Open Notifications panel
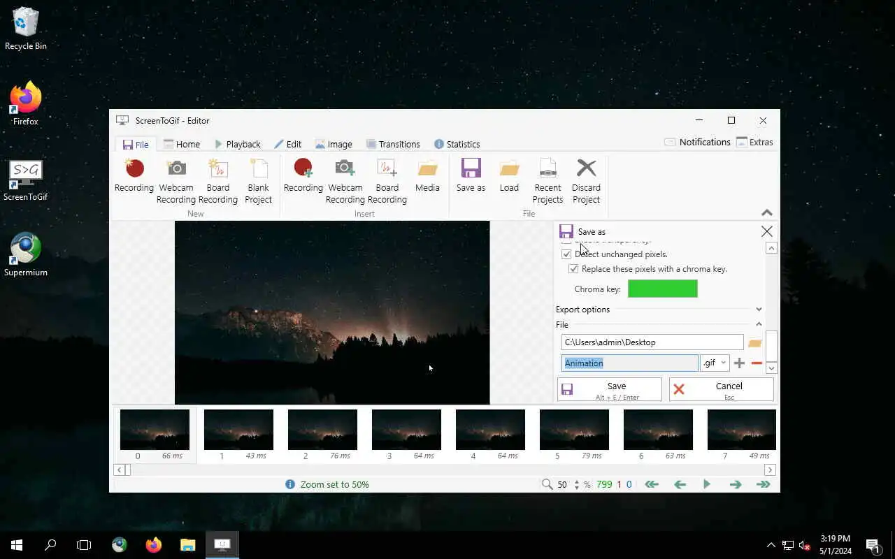Screen dimensions: 895x559 point(697,142)
